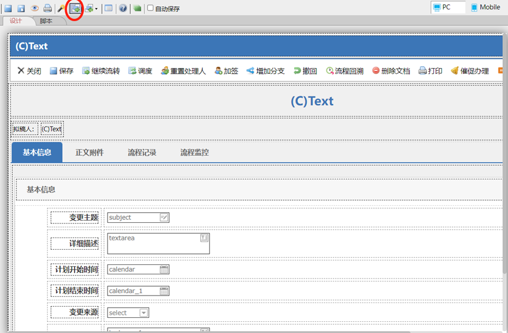The height and width of the screenshot is (333, 508).
Task: Click the green box icon in toolbar
Action: 137,8
